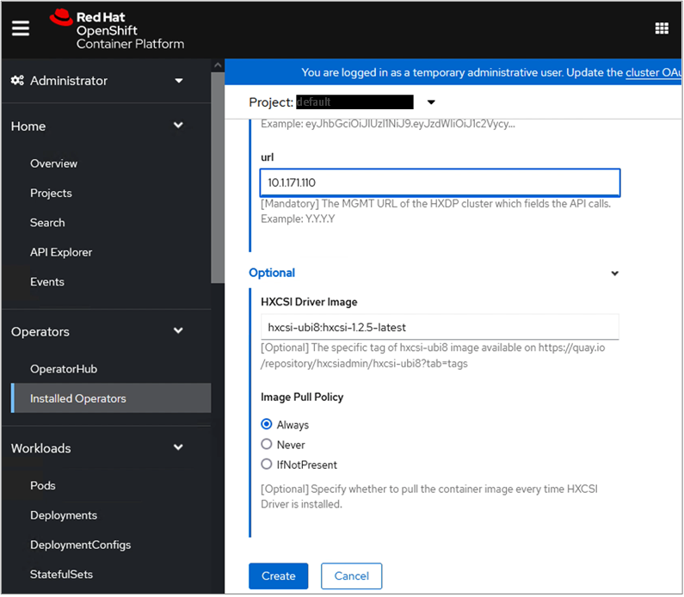
Task: Open the Pods page in Workloads
Action: point(43,486)
